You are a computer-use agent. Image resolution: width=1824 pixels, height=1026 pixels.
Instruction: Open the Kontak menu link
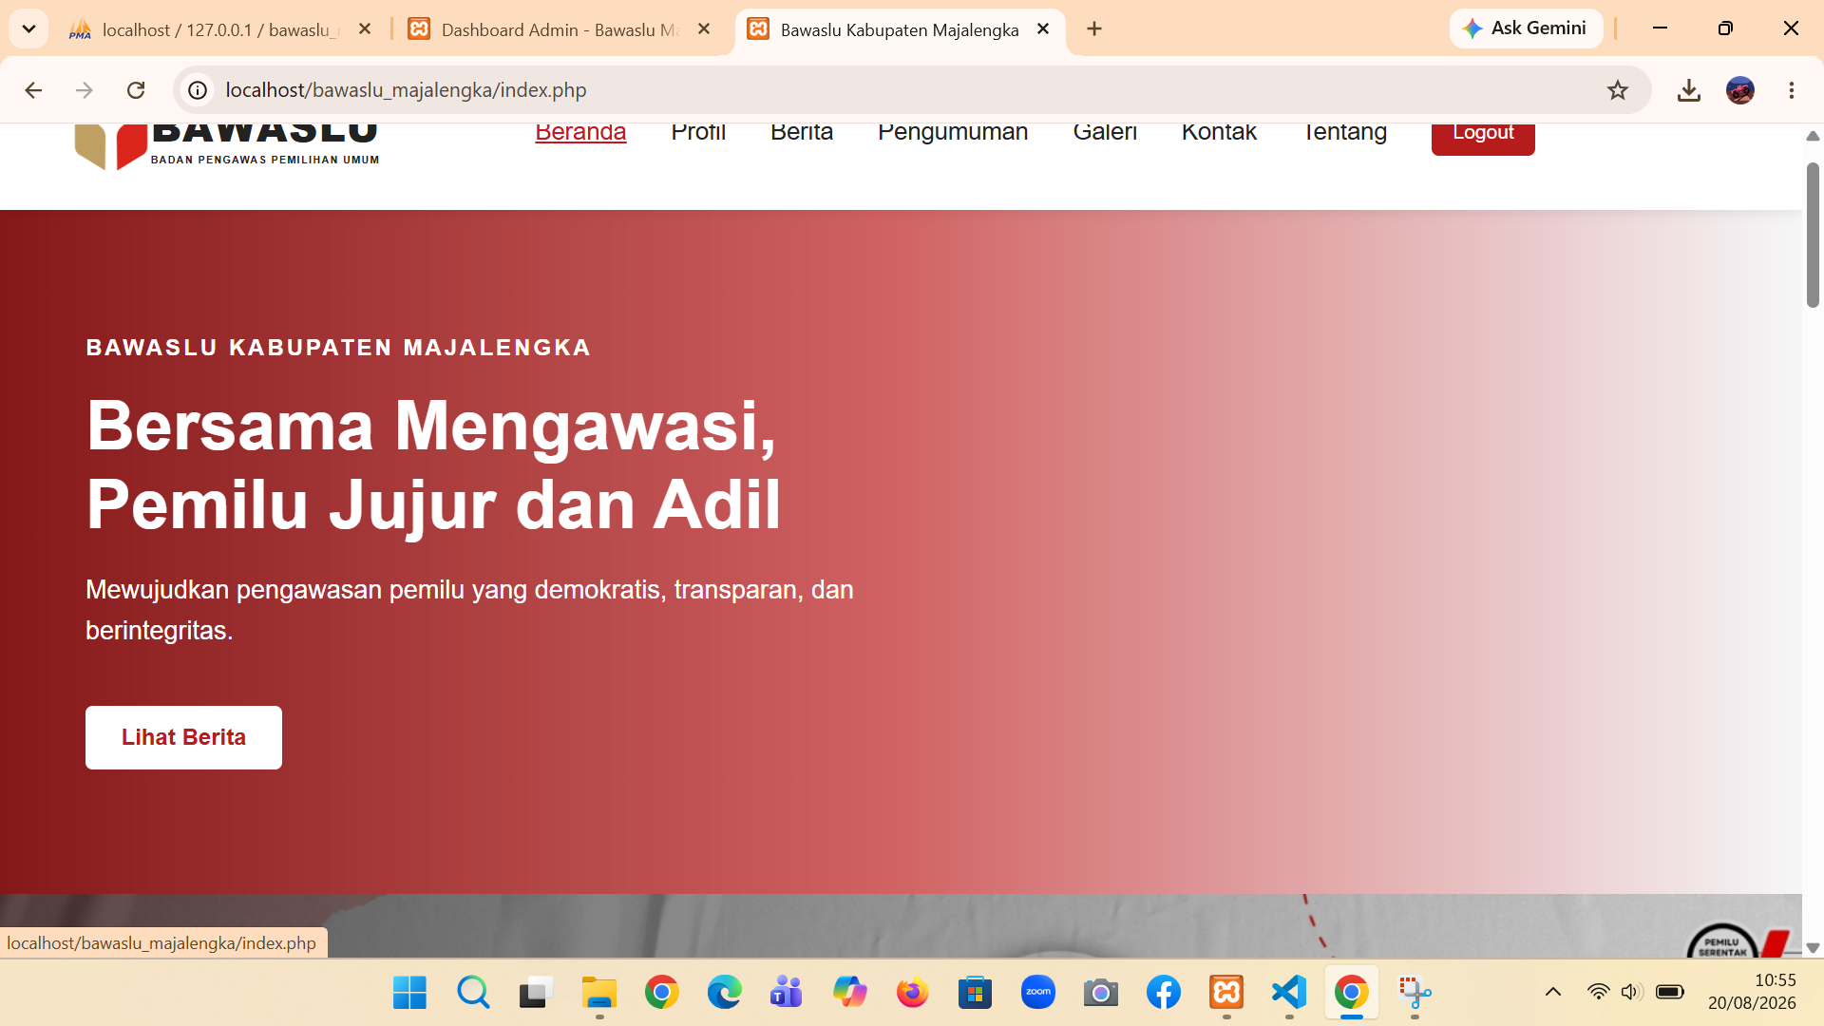[1219, 132]
